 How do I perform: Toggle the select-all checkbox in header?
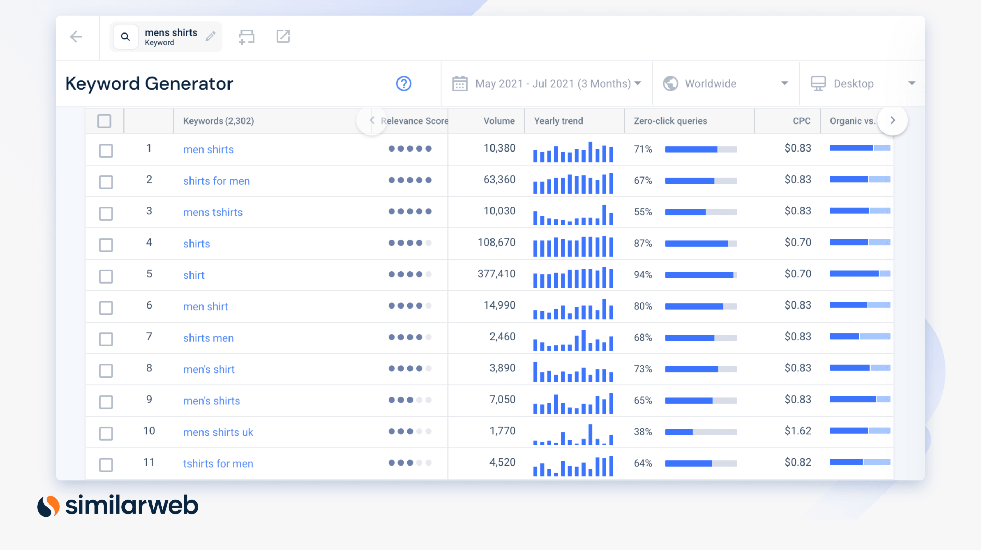point(104,121)
